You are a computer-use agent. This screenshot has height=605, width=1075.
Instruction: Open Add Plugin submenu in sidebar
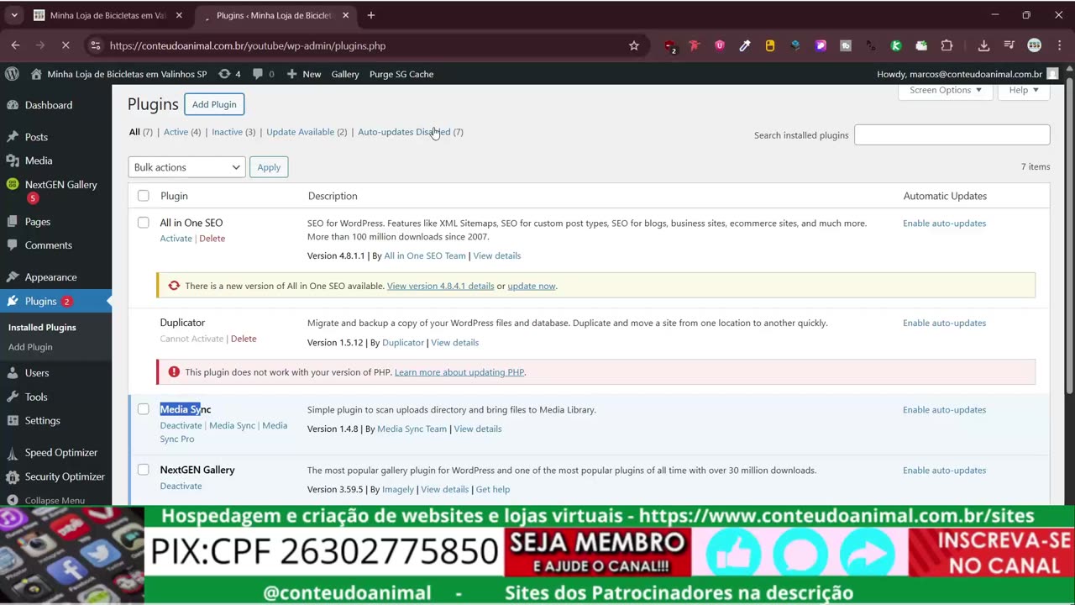click(x=30, y=347)
